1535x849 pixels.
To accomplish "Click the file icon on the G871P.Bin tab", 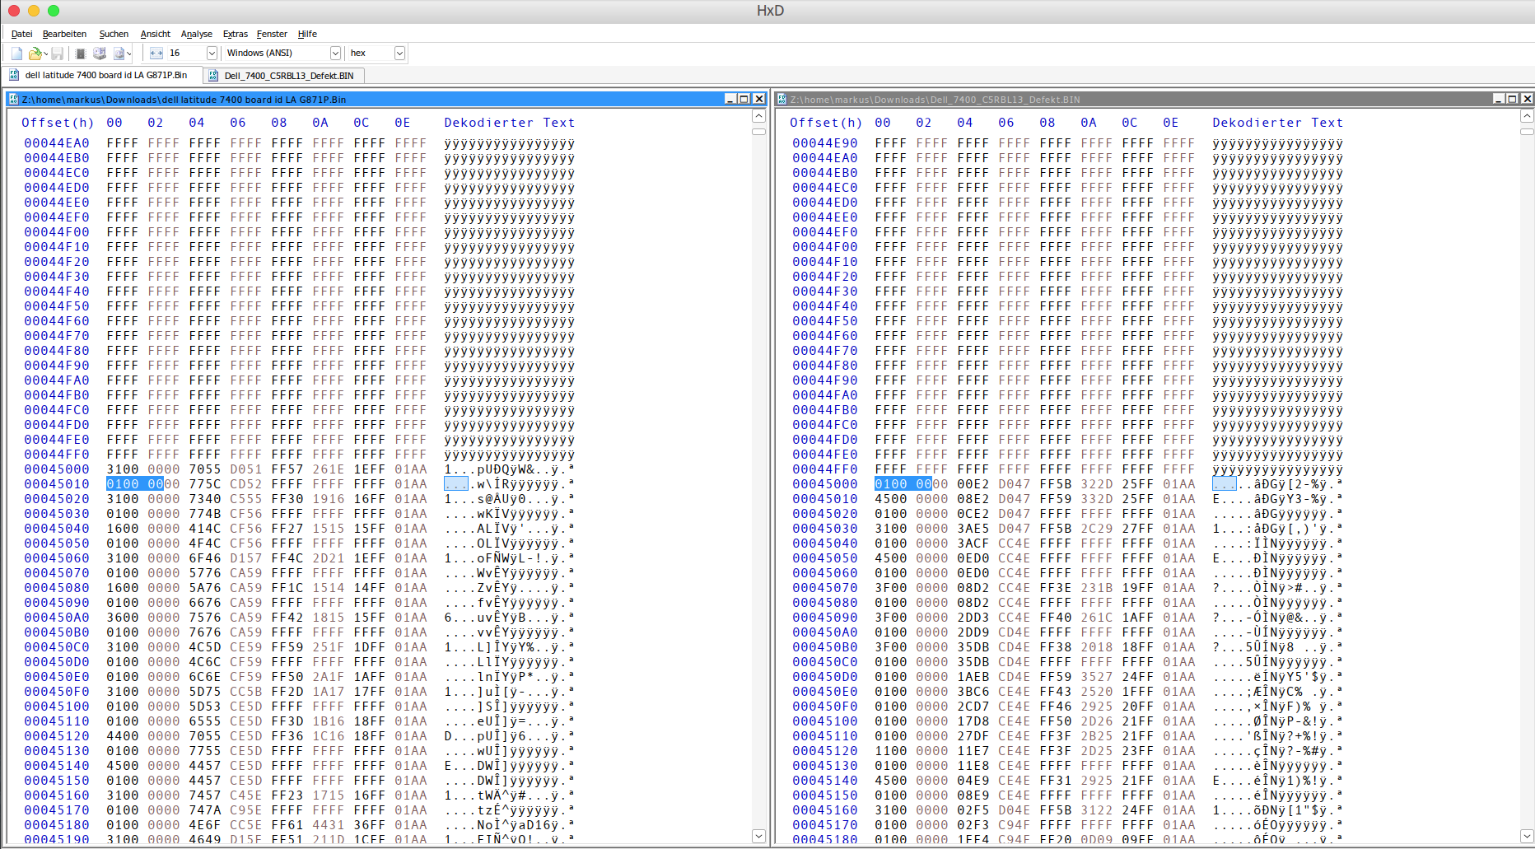I will click(x=14, y=75).
